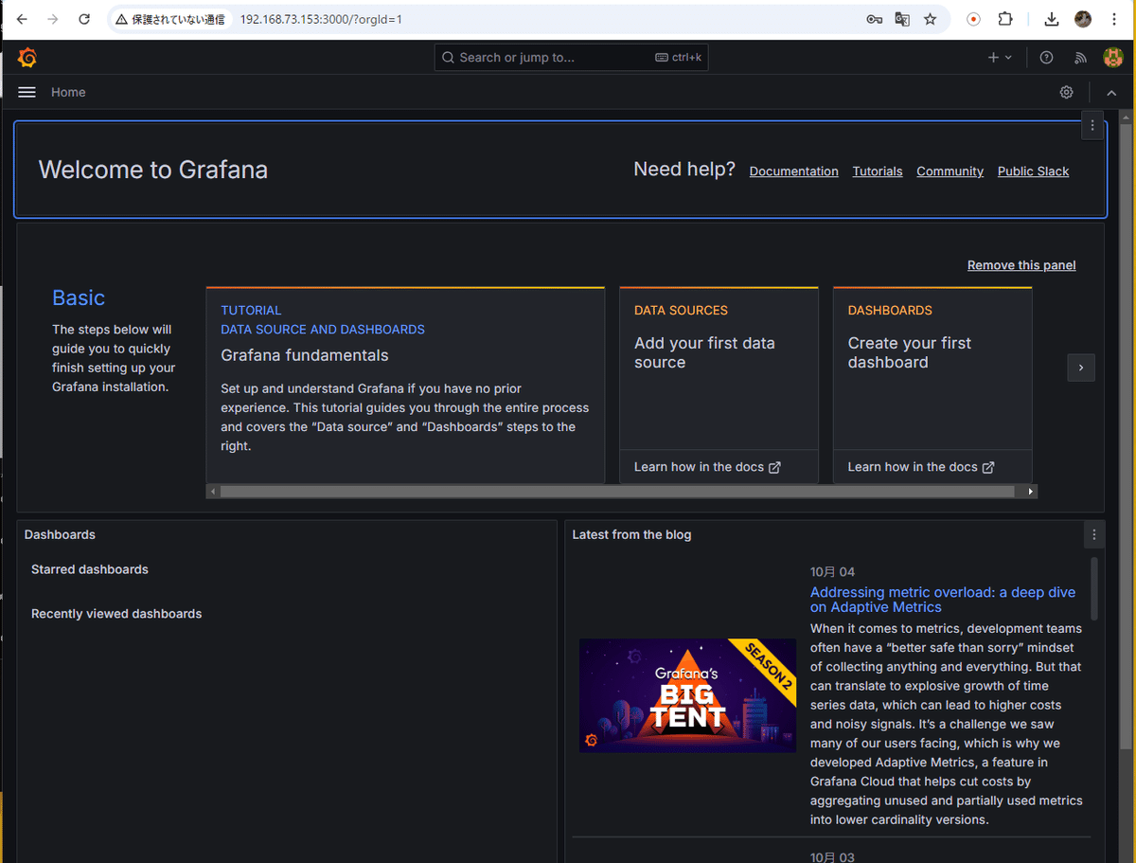Viewport: 1136px width, 863px height.
Task: Bookmark this page with star icon
Action: point(931,19)
